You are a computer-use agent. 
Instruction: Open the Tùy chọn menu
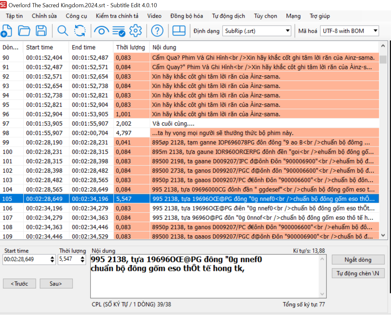tap(265, 16)
